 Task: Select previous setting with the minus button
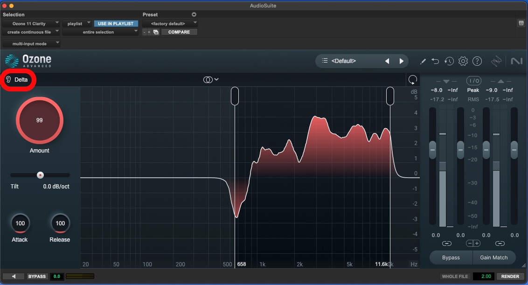[145, 32]
